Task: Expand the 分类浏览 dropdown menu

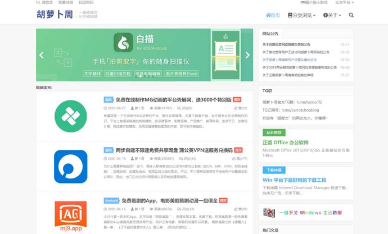Action: point(301,15)
